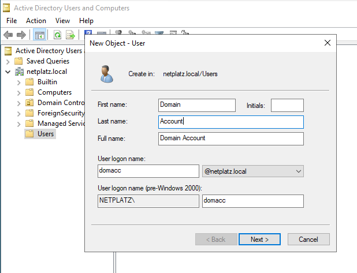
Task: Expand the Builtin container
Action: pyautogui.click(x=18, y=83)
